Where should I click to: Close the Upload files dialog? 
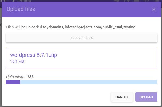pos(154,10)
